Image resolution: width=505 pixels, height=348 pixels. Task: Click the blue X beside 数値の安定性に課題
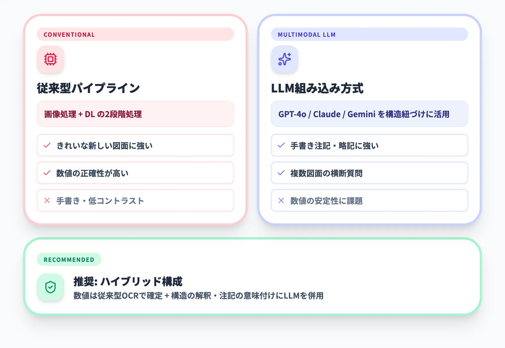281,201
